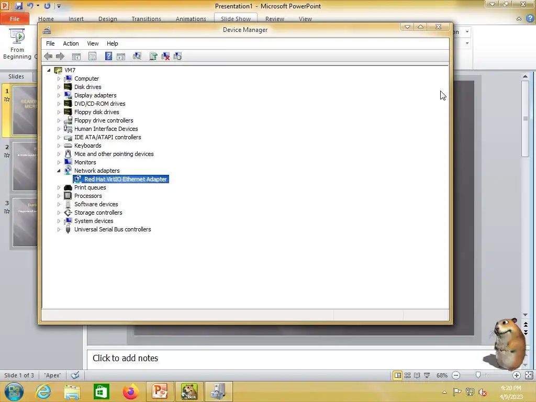Image resolution: width=536 pixels, height=402 pixels.
Task: Open Windows Store from the taskbar
Action: (x=101, y=392)
